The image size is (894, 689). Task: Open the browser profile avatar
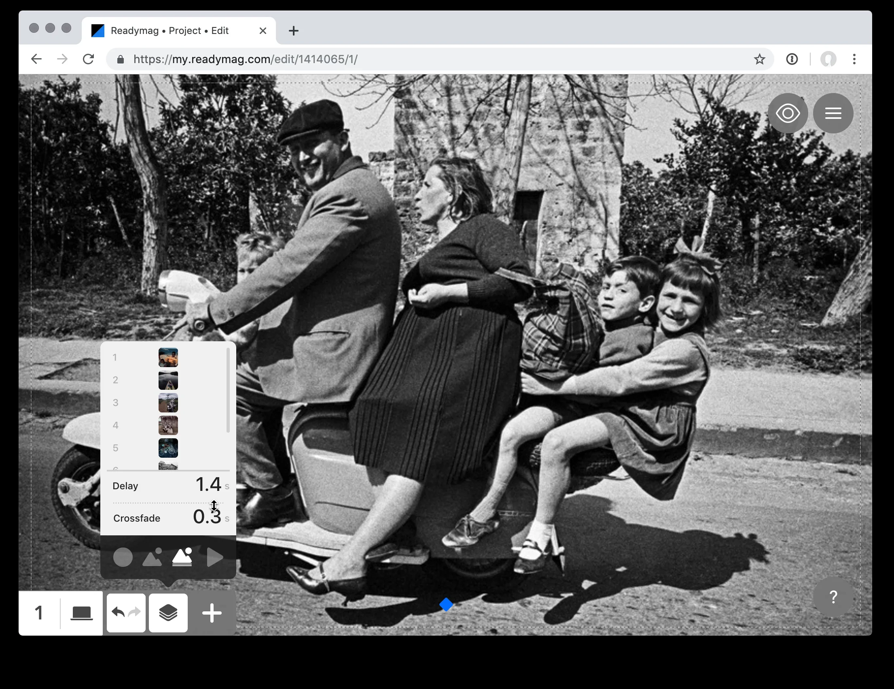pos(828,59)
